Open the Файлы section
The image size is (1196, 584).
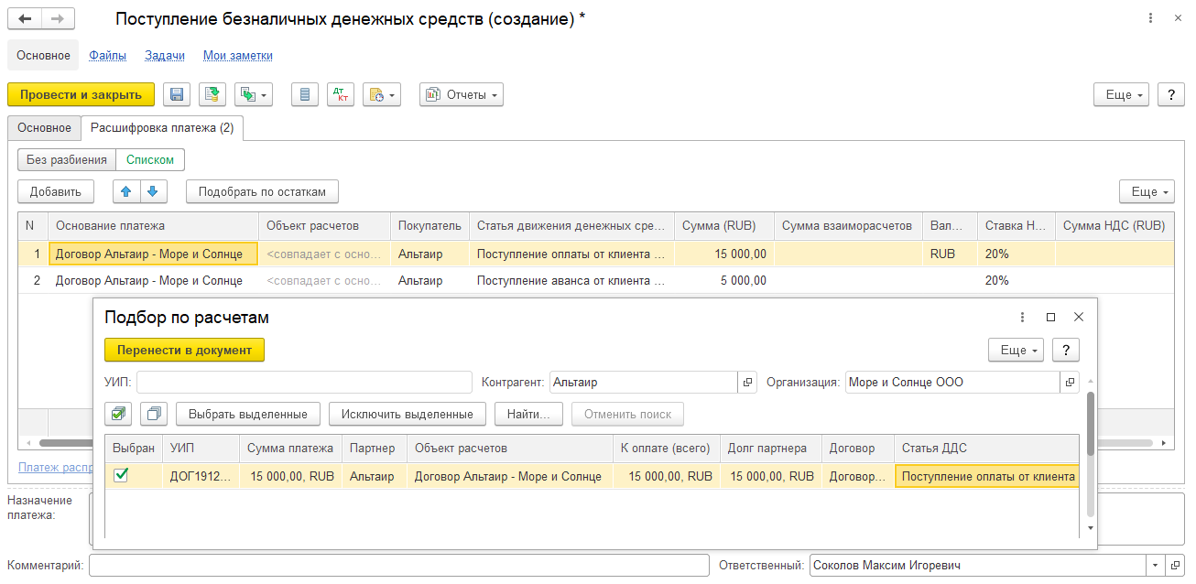pos(108,55)
